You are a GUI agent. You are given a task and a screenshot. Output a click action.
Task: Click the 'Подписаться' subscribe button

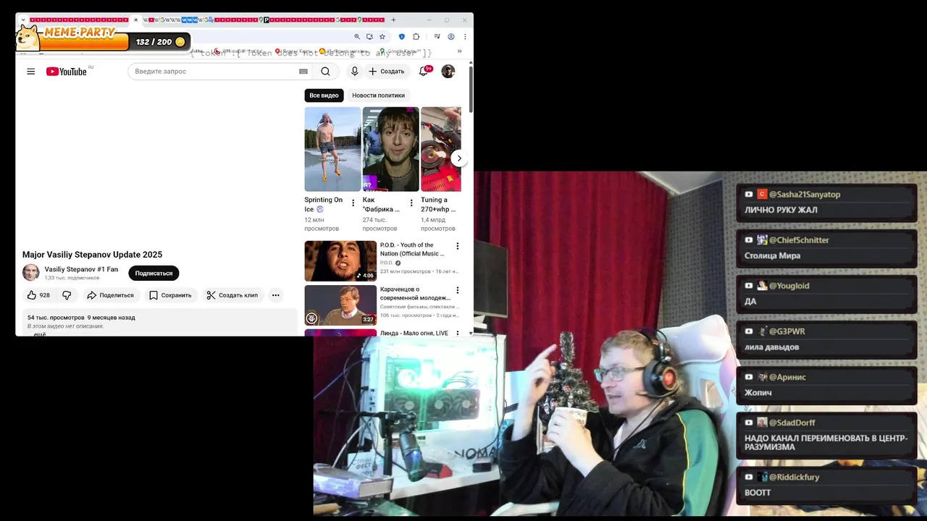(154, 274)
